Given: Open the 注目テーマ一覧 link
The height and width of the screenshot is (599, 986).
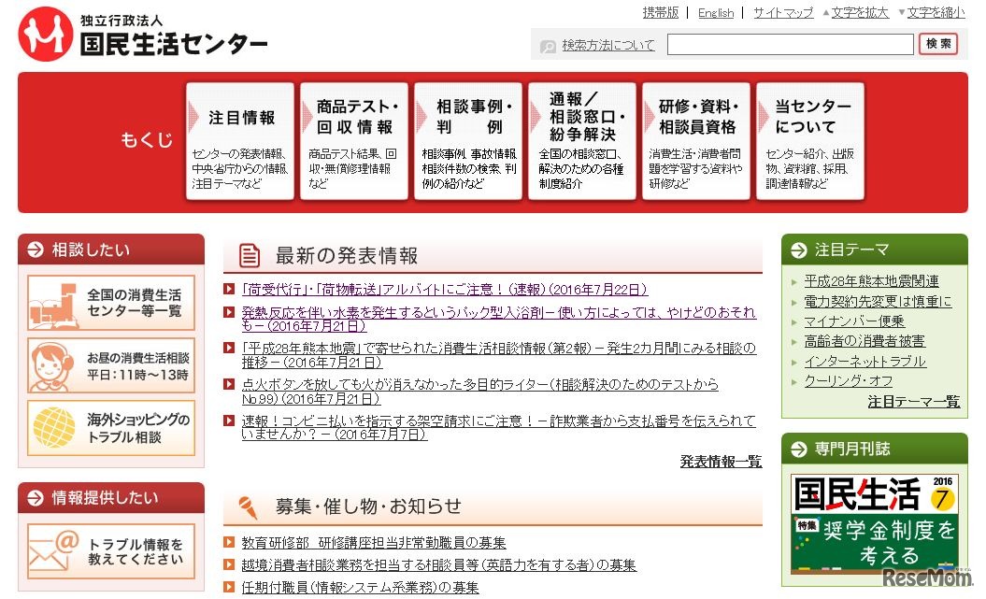Looking at the screenshot, I should (913, 400).
